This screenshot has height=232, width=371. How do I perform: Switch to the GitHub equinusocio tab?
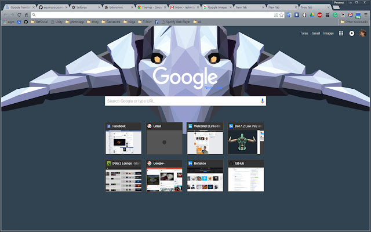53,8
